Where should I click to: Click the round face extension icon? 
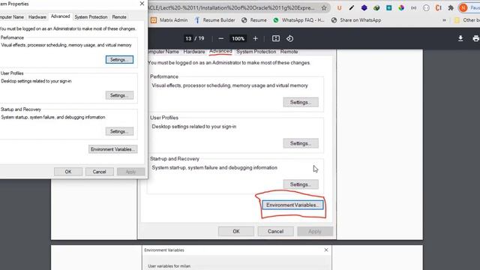(426, 8)
